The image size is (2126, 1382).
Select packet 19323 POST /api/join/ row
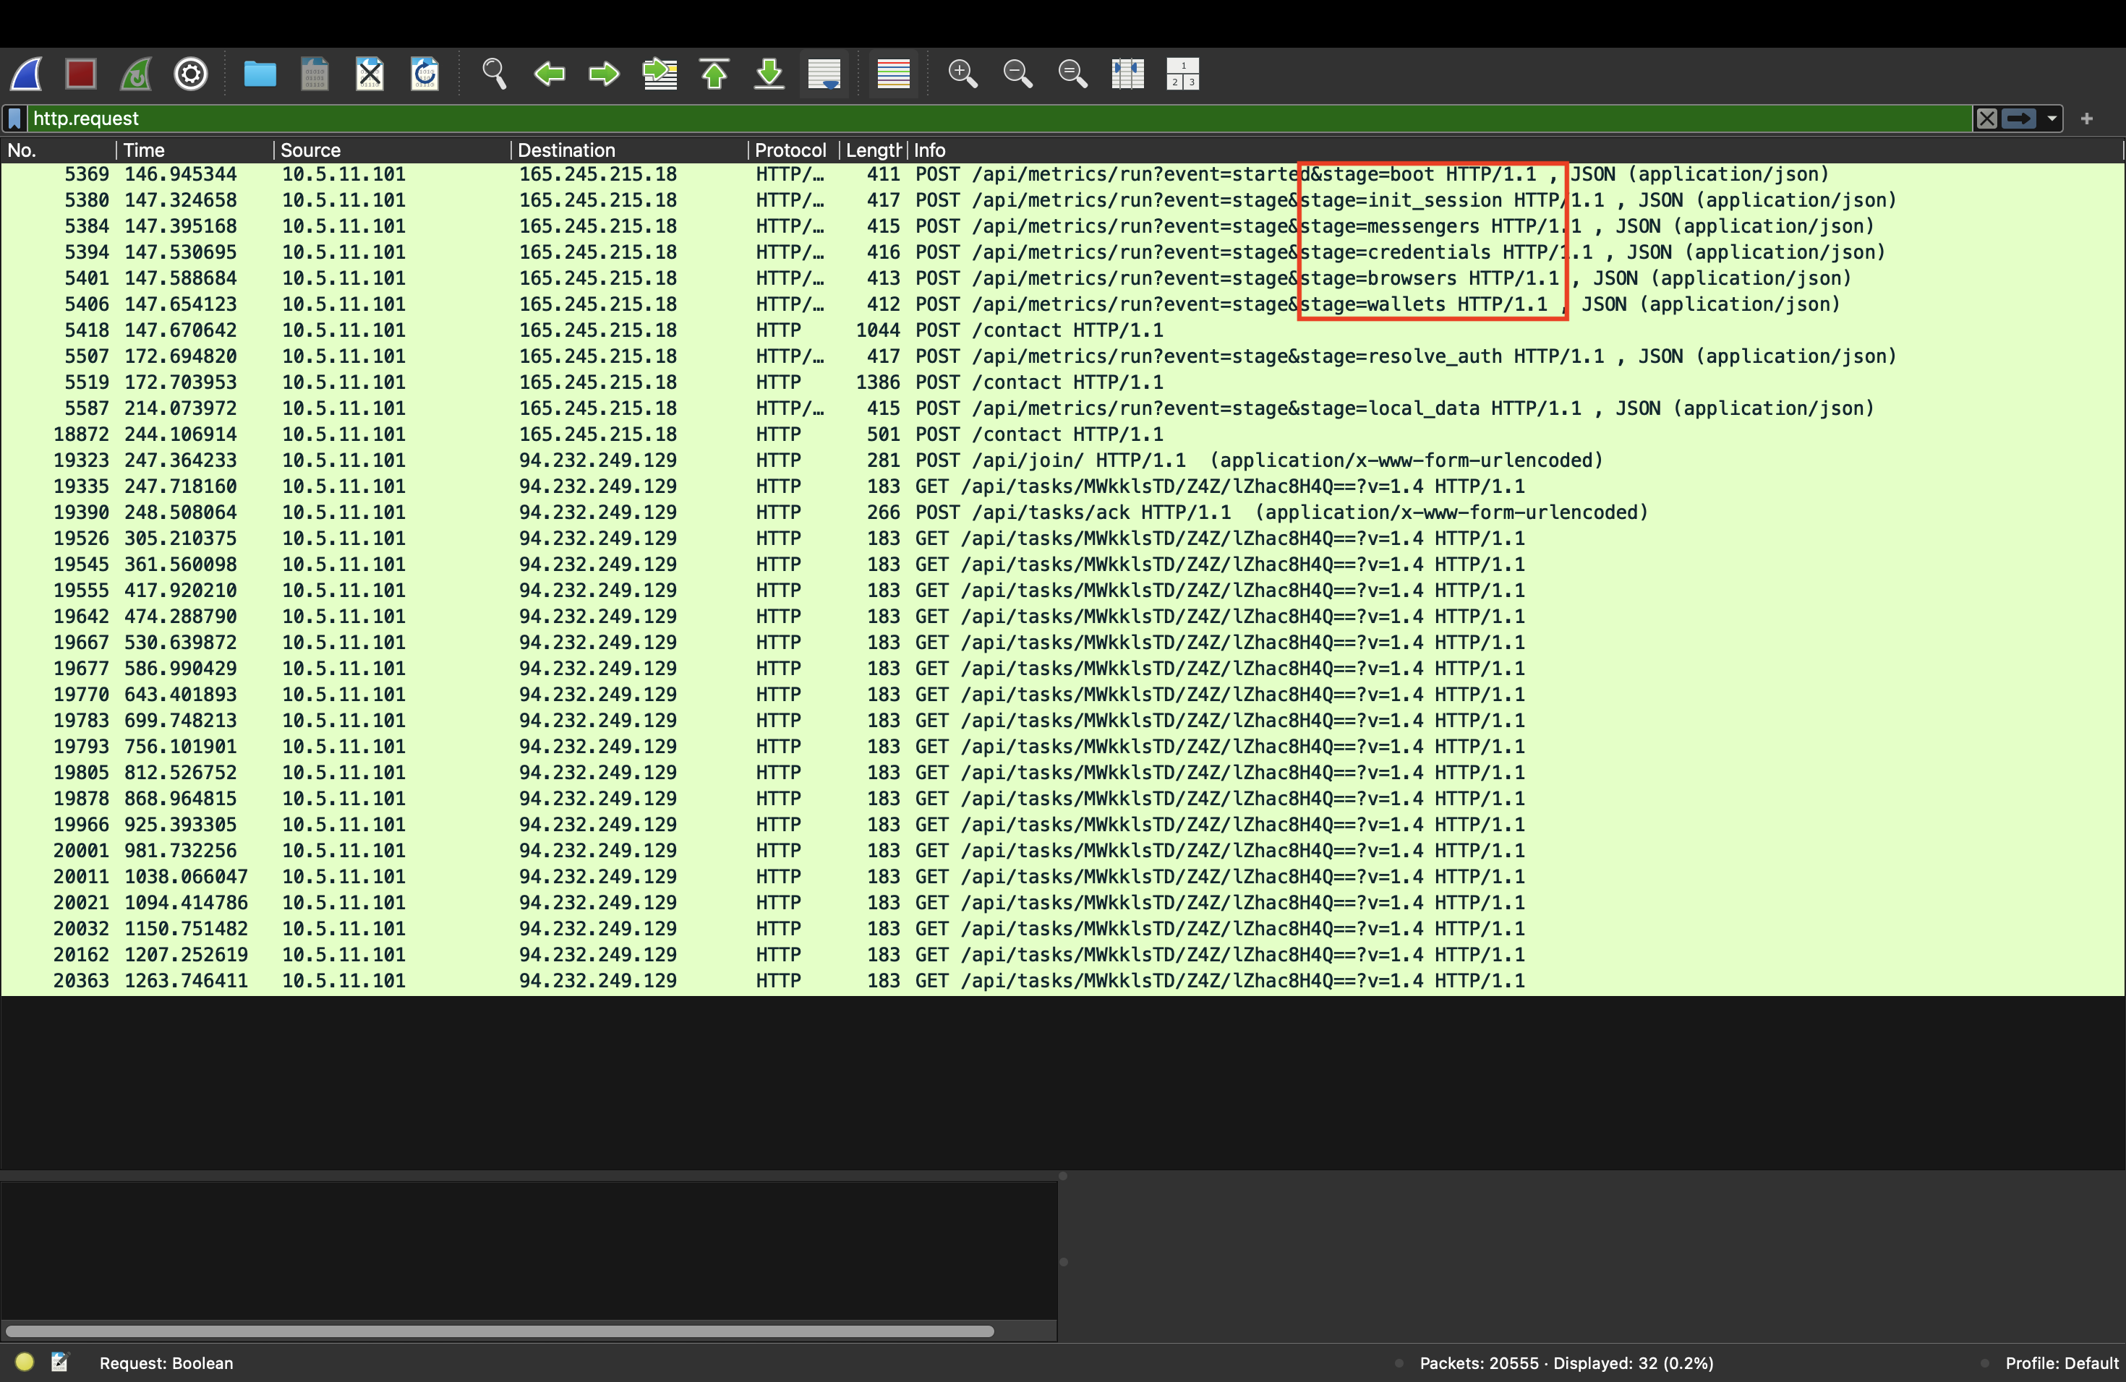pyautogui.click(x=1062, y=460)
